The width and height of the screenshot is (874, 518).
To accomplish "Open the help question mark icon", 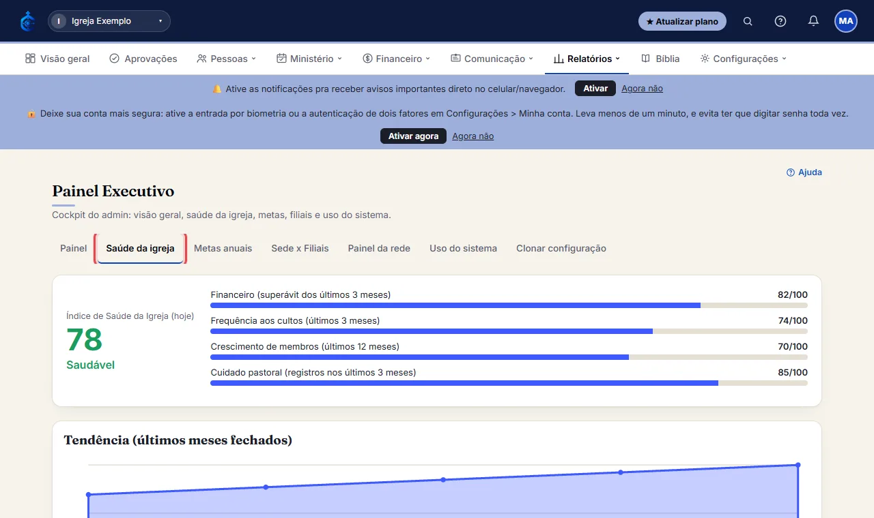I will pyautogui.click(x=780, y=21).
